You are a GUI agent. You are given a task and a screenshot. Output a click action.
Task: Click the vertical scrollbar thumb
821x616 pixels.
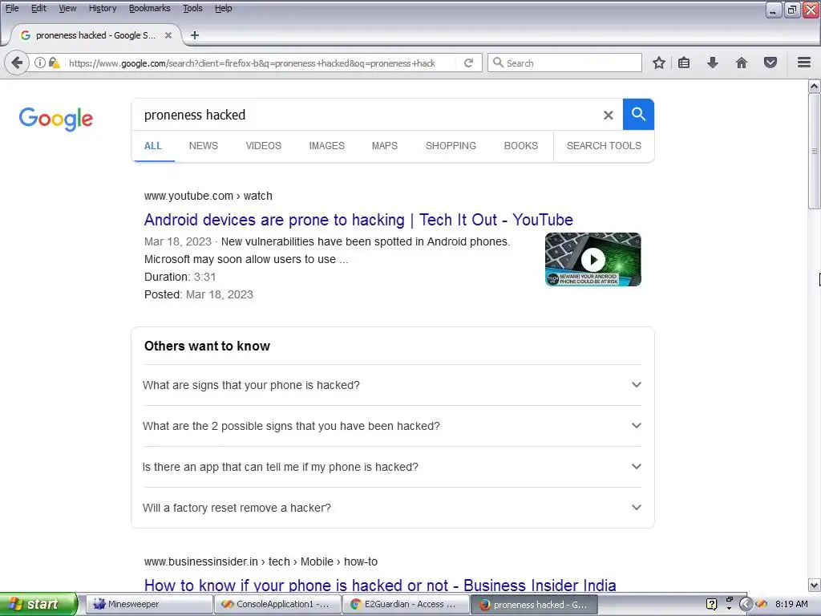tap(815, 151)
